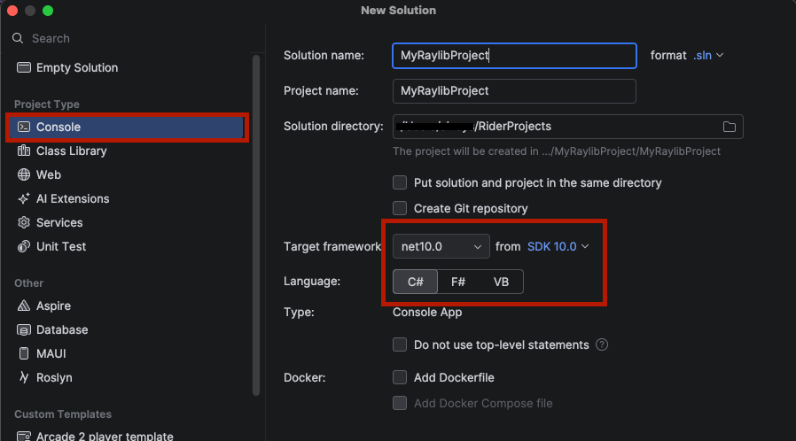Click the AI Extensions sparkle icon
Image resolution: width=796 pixels, height=441 pixels.
pyautogui.click(x=23, y=199)
